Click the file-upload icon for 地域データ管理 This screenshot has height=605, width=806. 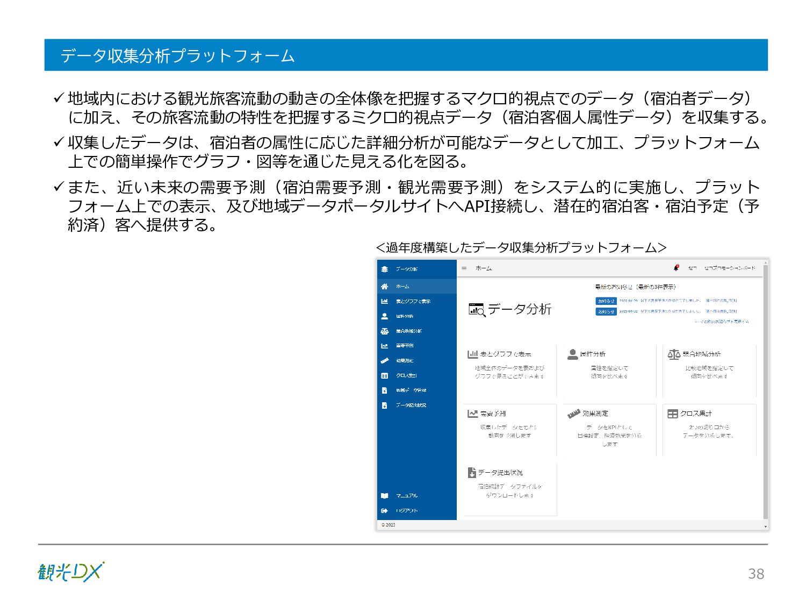pyautogui.click(x=384, y=390)
